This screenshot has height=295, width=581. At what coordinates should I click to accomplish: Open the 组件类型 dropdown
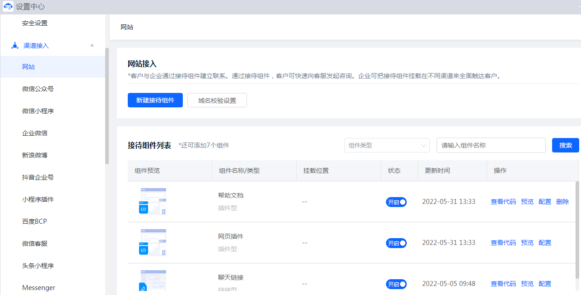(x=387, y=145)
